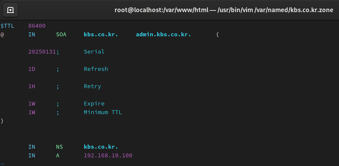Image resolution: width=339 pixels, height=166 pixels.
Task: Click the semicolon on the Expire line
Action: coord(58,104)
